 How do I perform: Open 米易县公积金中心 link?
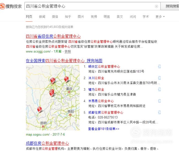pyautogui.click(x=101, y=101)
